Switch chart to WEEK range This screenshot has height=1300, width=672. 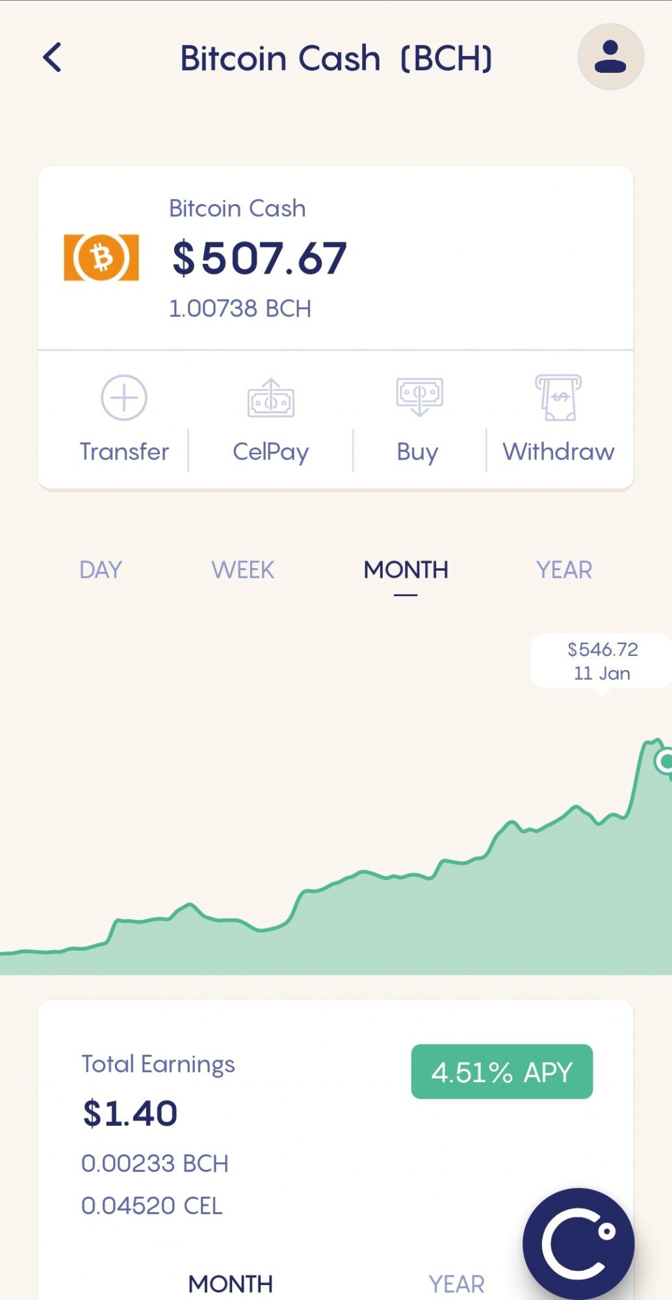[x=243, y=570]
